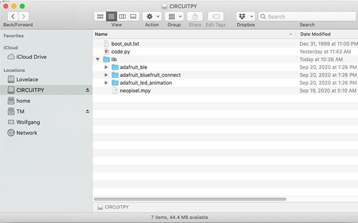
Task: Open the Dropbox toolbar menu
Action: click(246, 17)
